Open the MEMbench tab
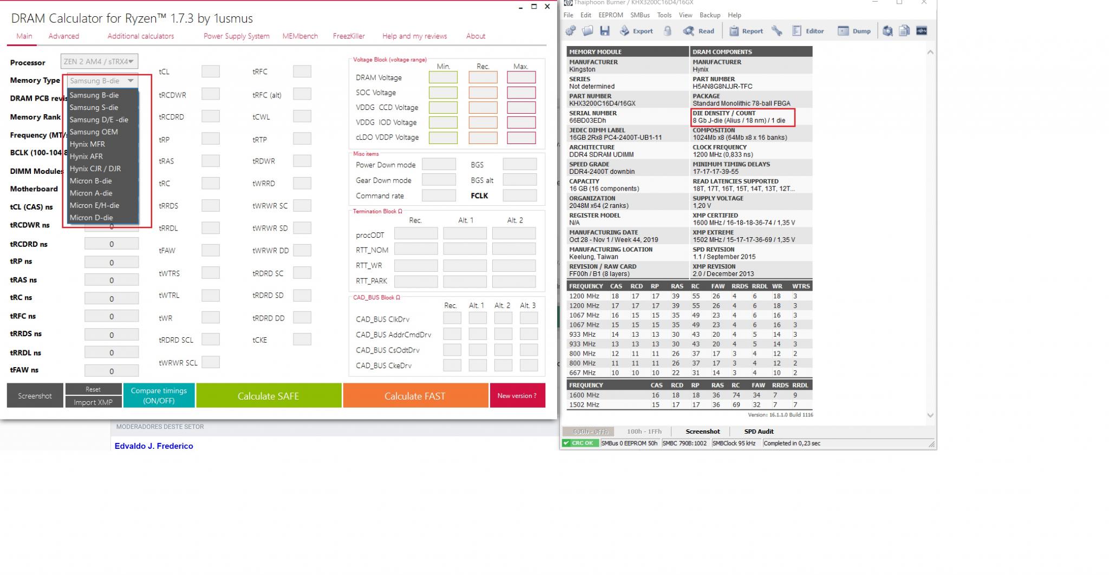This screenshot has width=1109, height=575. tap(300, 36)
